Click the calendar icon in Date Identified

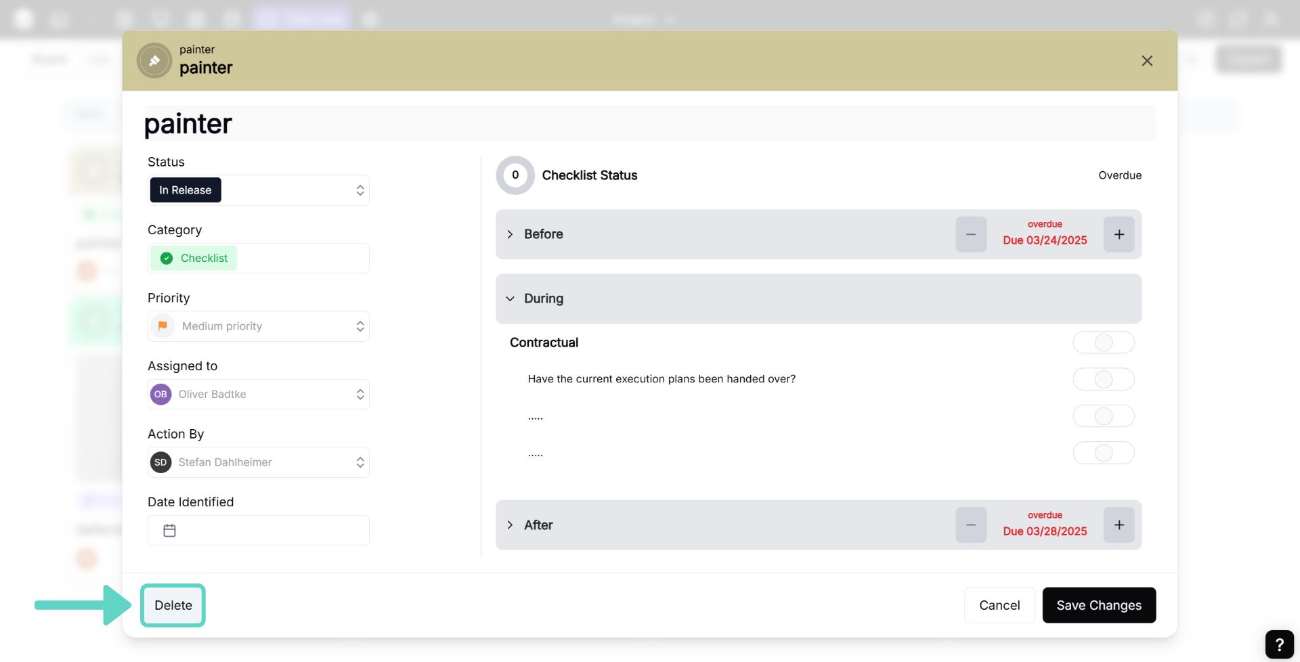click(170, 531)
